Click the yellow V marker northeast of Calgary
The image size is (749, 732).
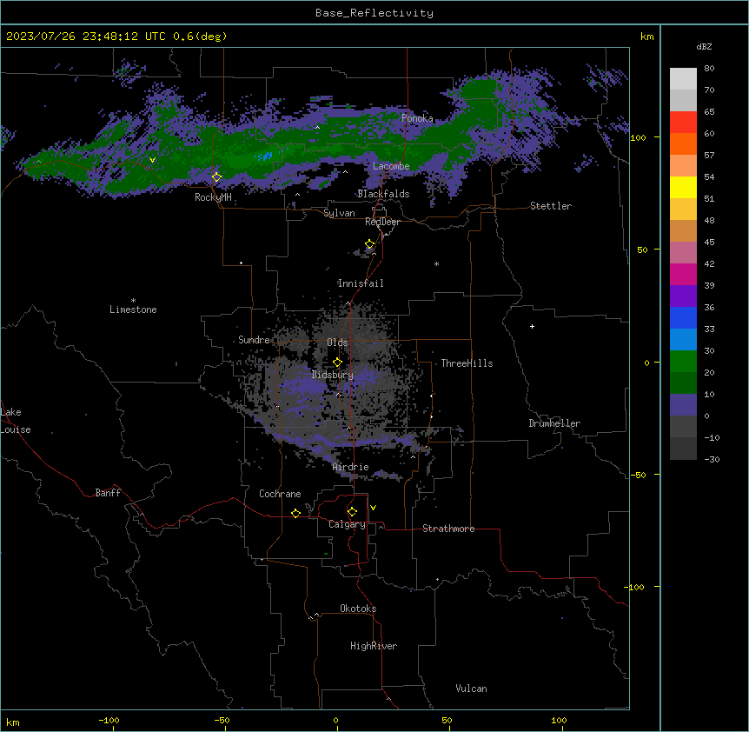[x=373, y=508]
